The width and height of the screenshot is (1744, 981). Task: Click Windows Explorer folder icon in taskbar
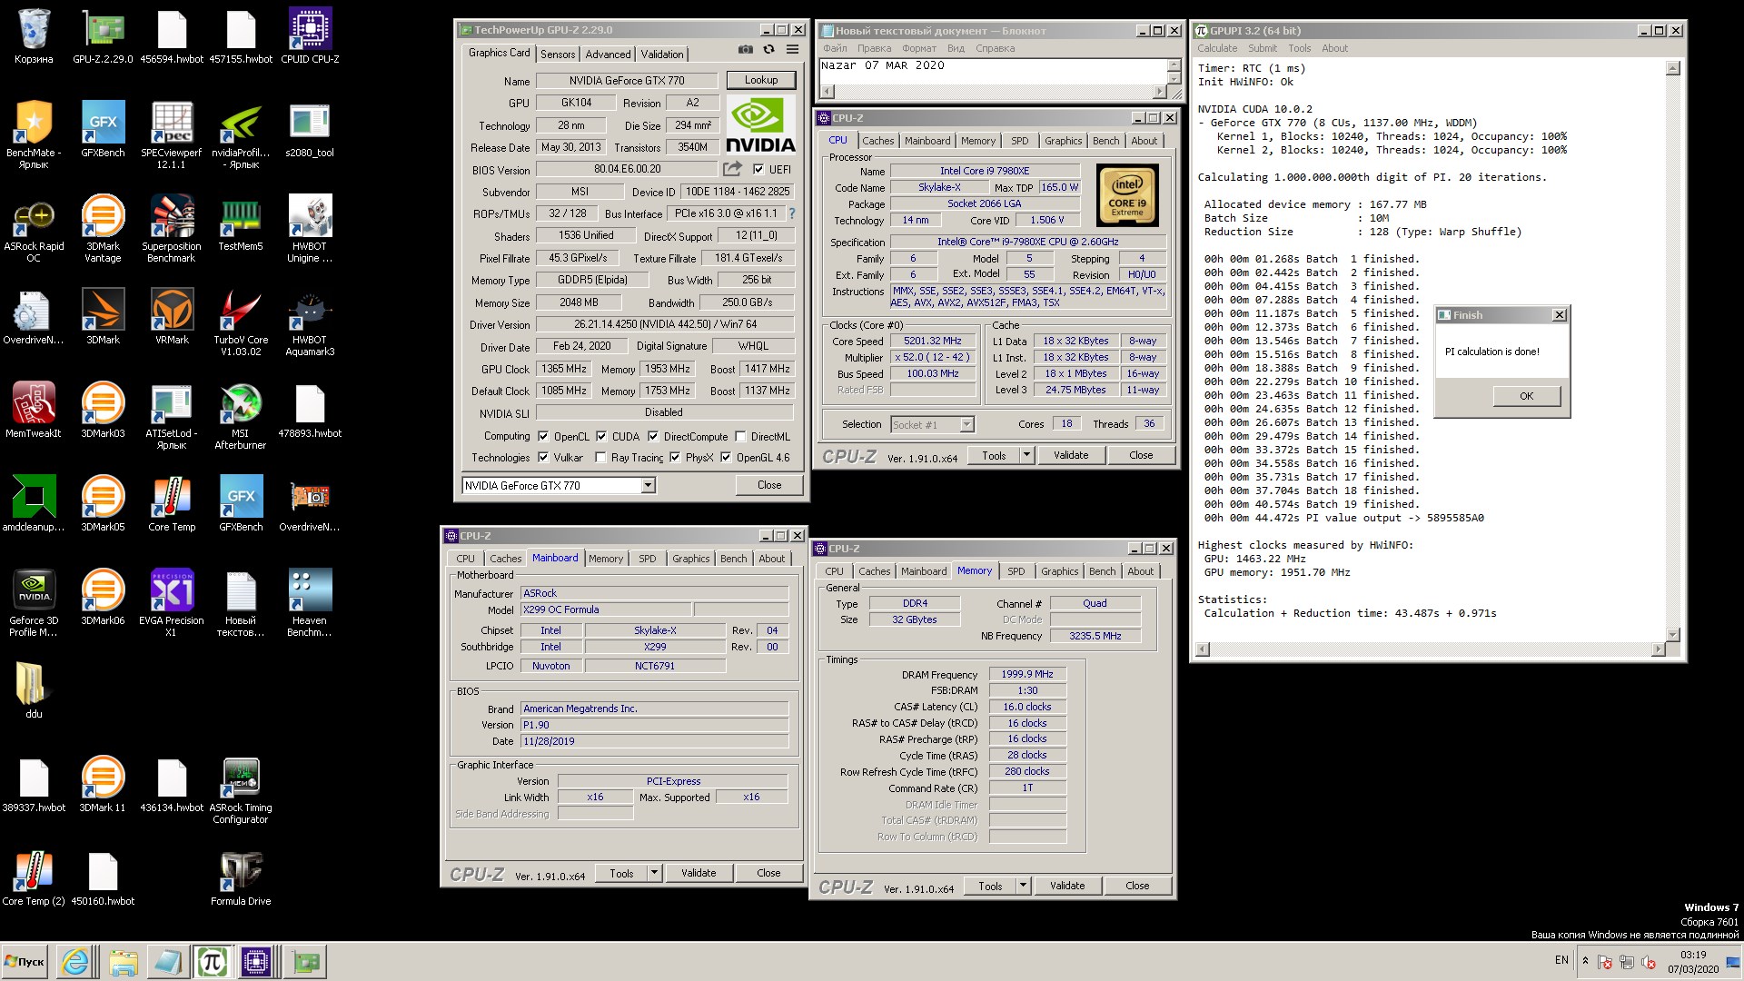point(123,961)
